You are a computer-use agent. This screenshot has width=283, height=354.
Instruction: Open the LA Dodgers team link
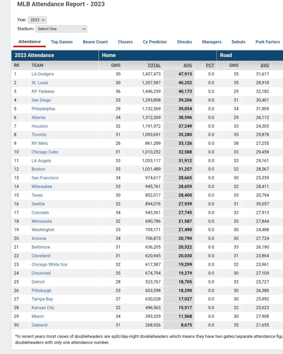pos(43,74)
